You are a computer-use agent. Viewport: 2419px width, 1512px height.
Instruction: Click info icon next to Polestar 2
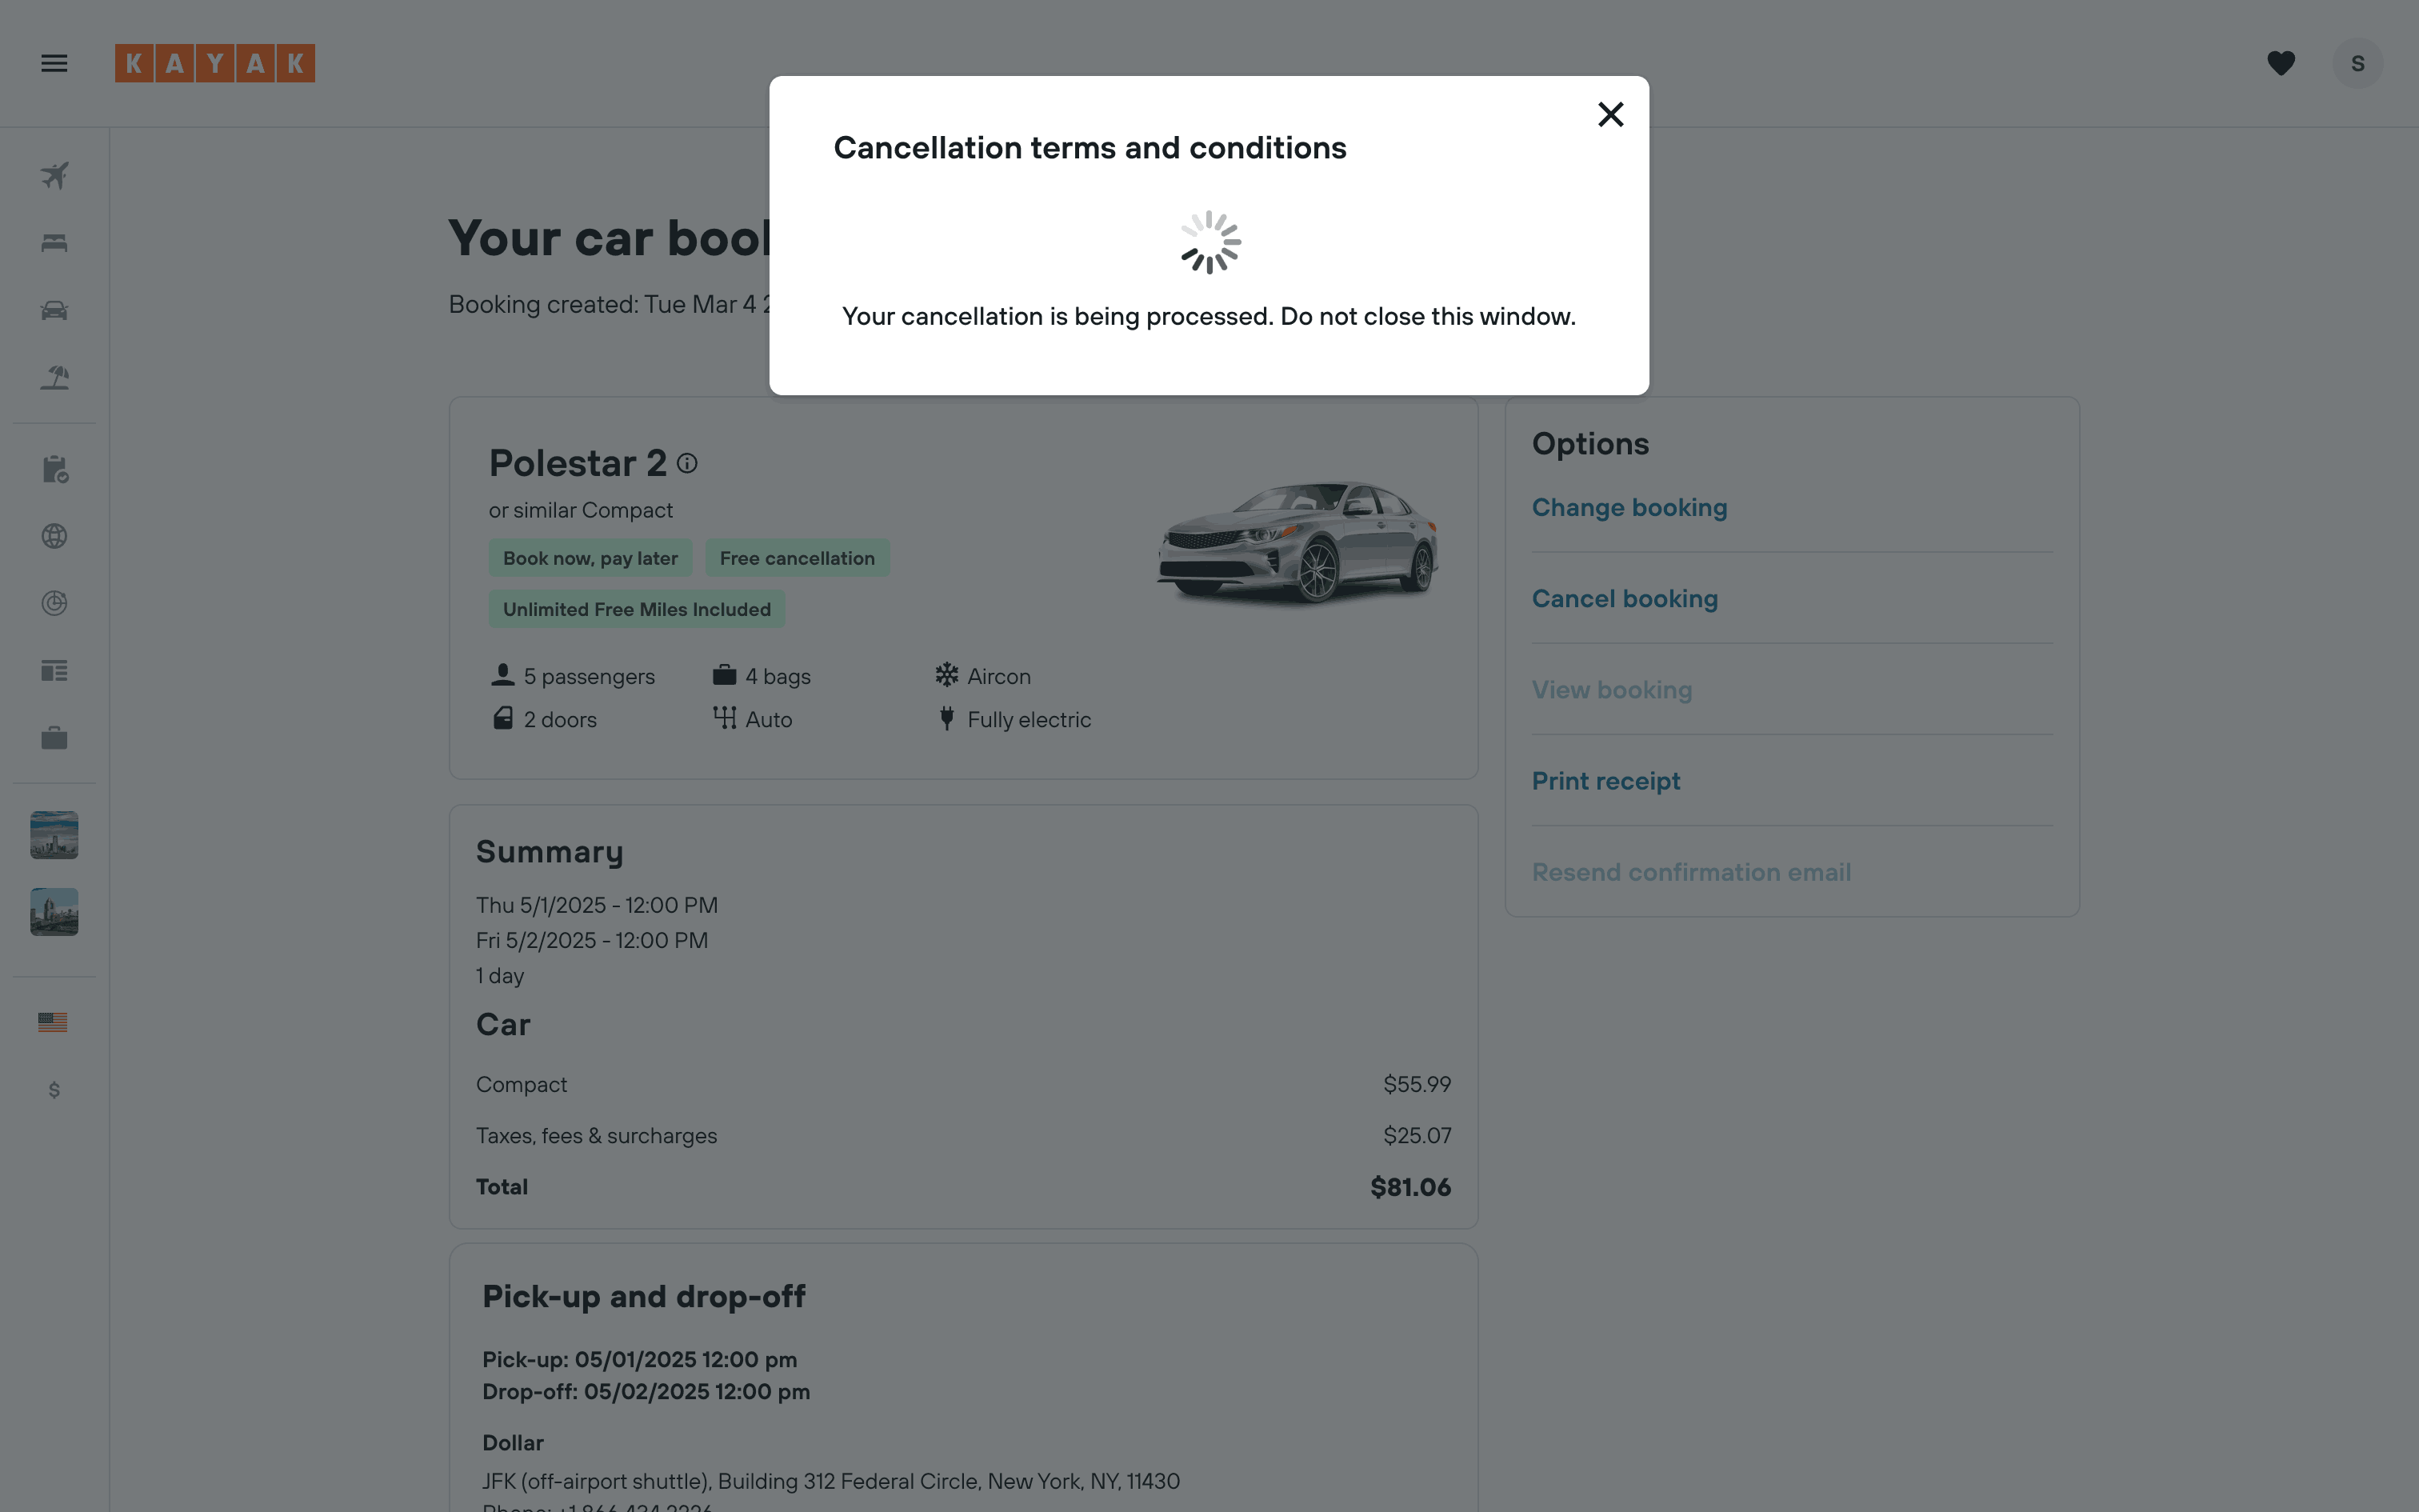(x=686, y=464)
